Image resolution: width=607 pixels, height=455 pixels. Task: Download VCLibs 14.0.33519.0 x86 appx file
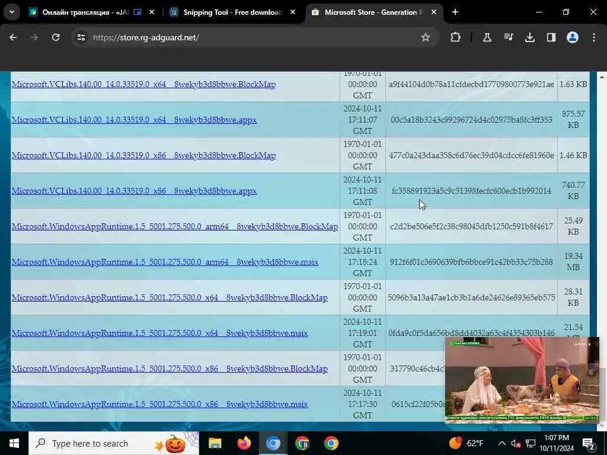(x=135, y=191)
